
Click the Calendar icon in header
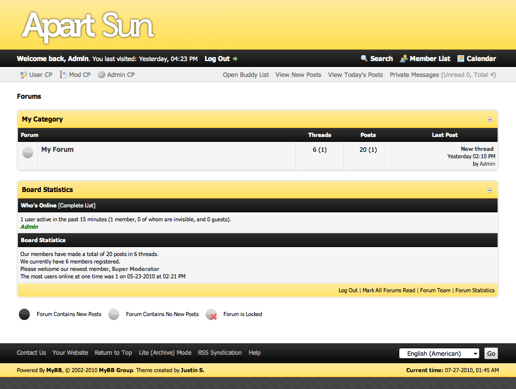pyautogui.click(x=461, y=59)
